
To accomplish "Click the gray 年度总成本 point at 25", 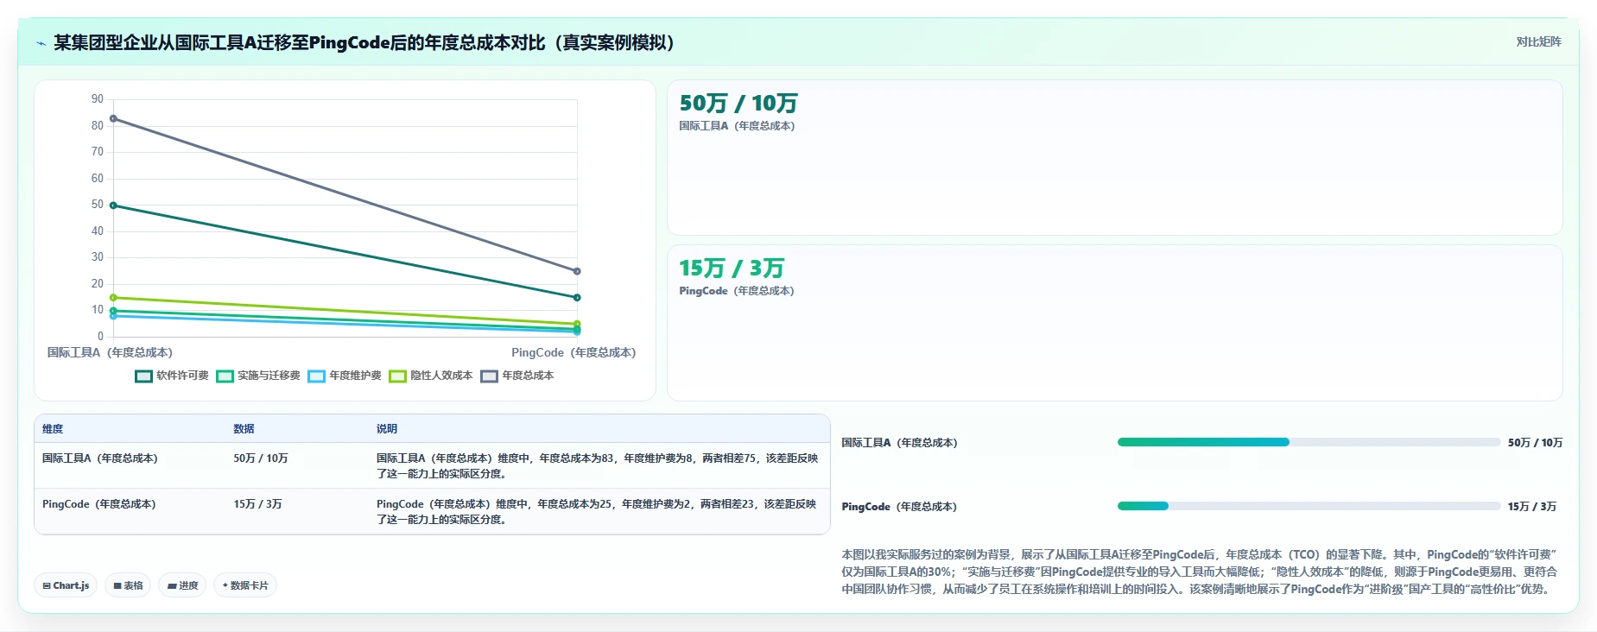I will (x=577, y=271).
